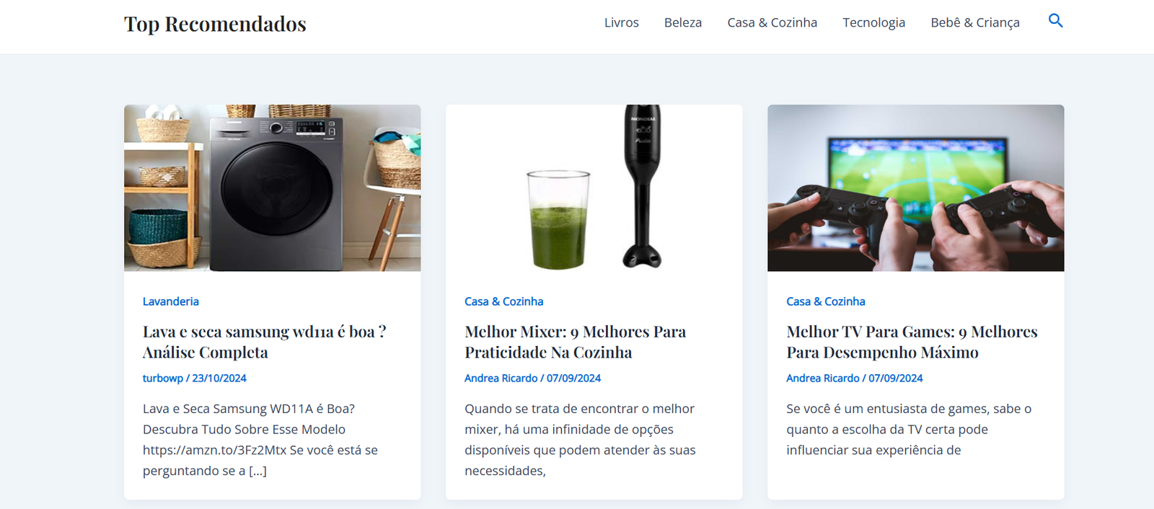Open the Melhor Mixer article title
This screenshot has width=1154, height=509.
click(575, 342)
